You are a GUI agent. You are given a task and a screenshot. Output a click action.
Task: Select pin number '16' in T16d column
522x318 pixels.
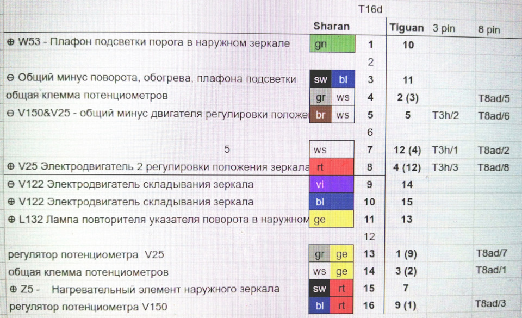(369, 305)
